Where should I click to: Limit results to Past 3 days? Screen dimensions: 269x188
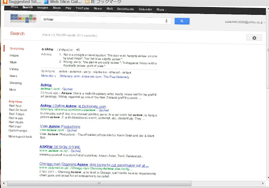click(x=16, y=114)
